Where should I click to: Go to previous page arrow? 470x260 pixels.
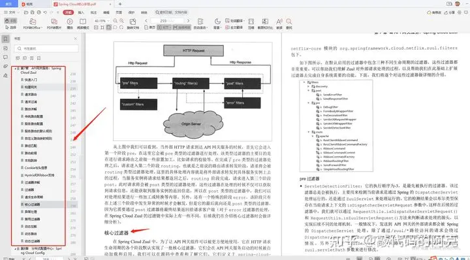click(146, 21)
